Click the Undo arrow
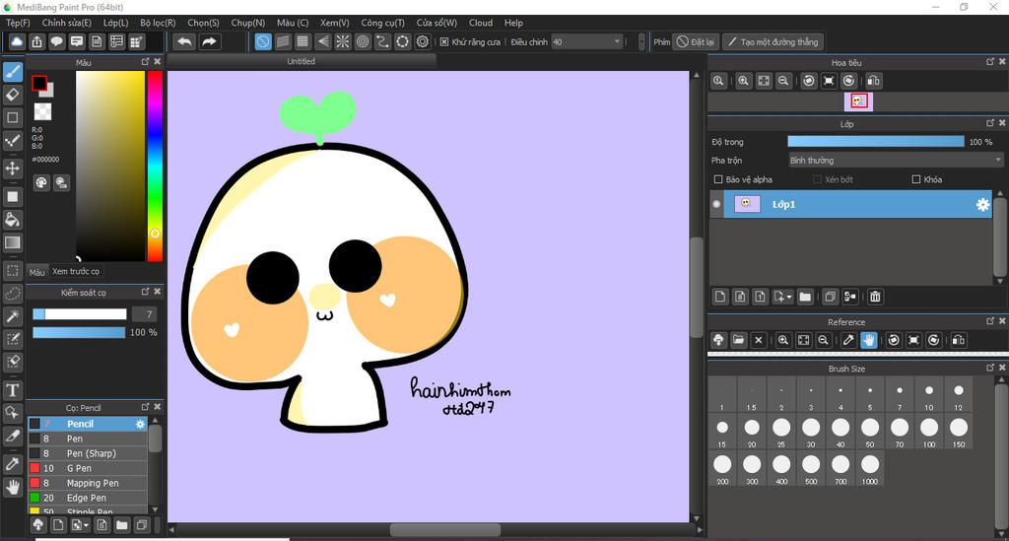 pos(184,41)
